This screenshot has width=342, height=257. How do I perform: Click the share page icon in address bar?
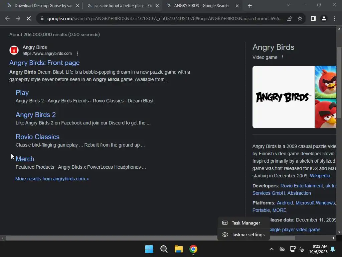point(289,19)
